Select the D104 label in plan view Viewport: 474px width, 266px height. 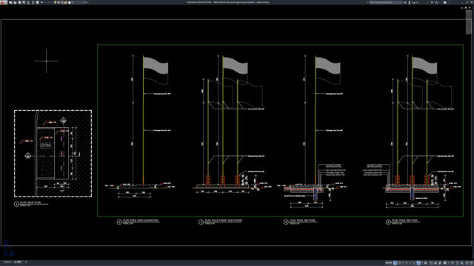[x=46, y=146]
